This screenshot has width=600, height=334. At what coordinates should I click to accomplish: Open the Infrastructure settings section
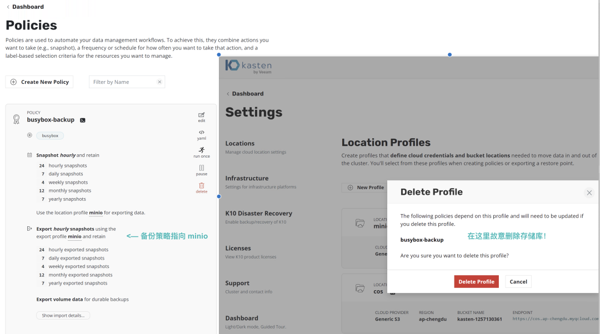tap(261, 182)
